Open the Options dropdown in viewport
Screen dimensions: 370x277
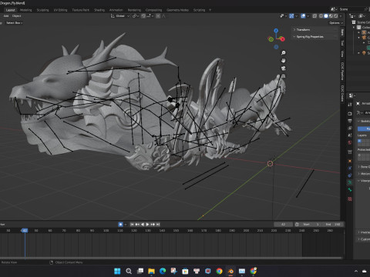[336, 23]
